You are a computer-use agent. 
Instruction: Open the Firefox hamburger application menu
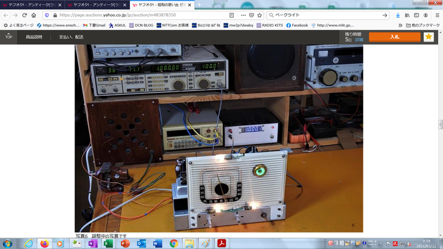pyautogui.click(x=437, y=15)
